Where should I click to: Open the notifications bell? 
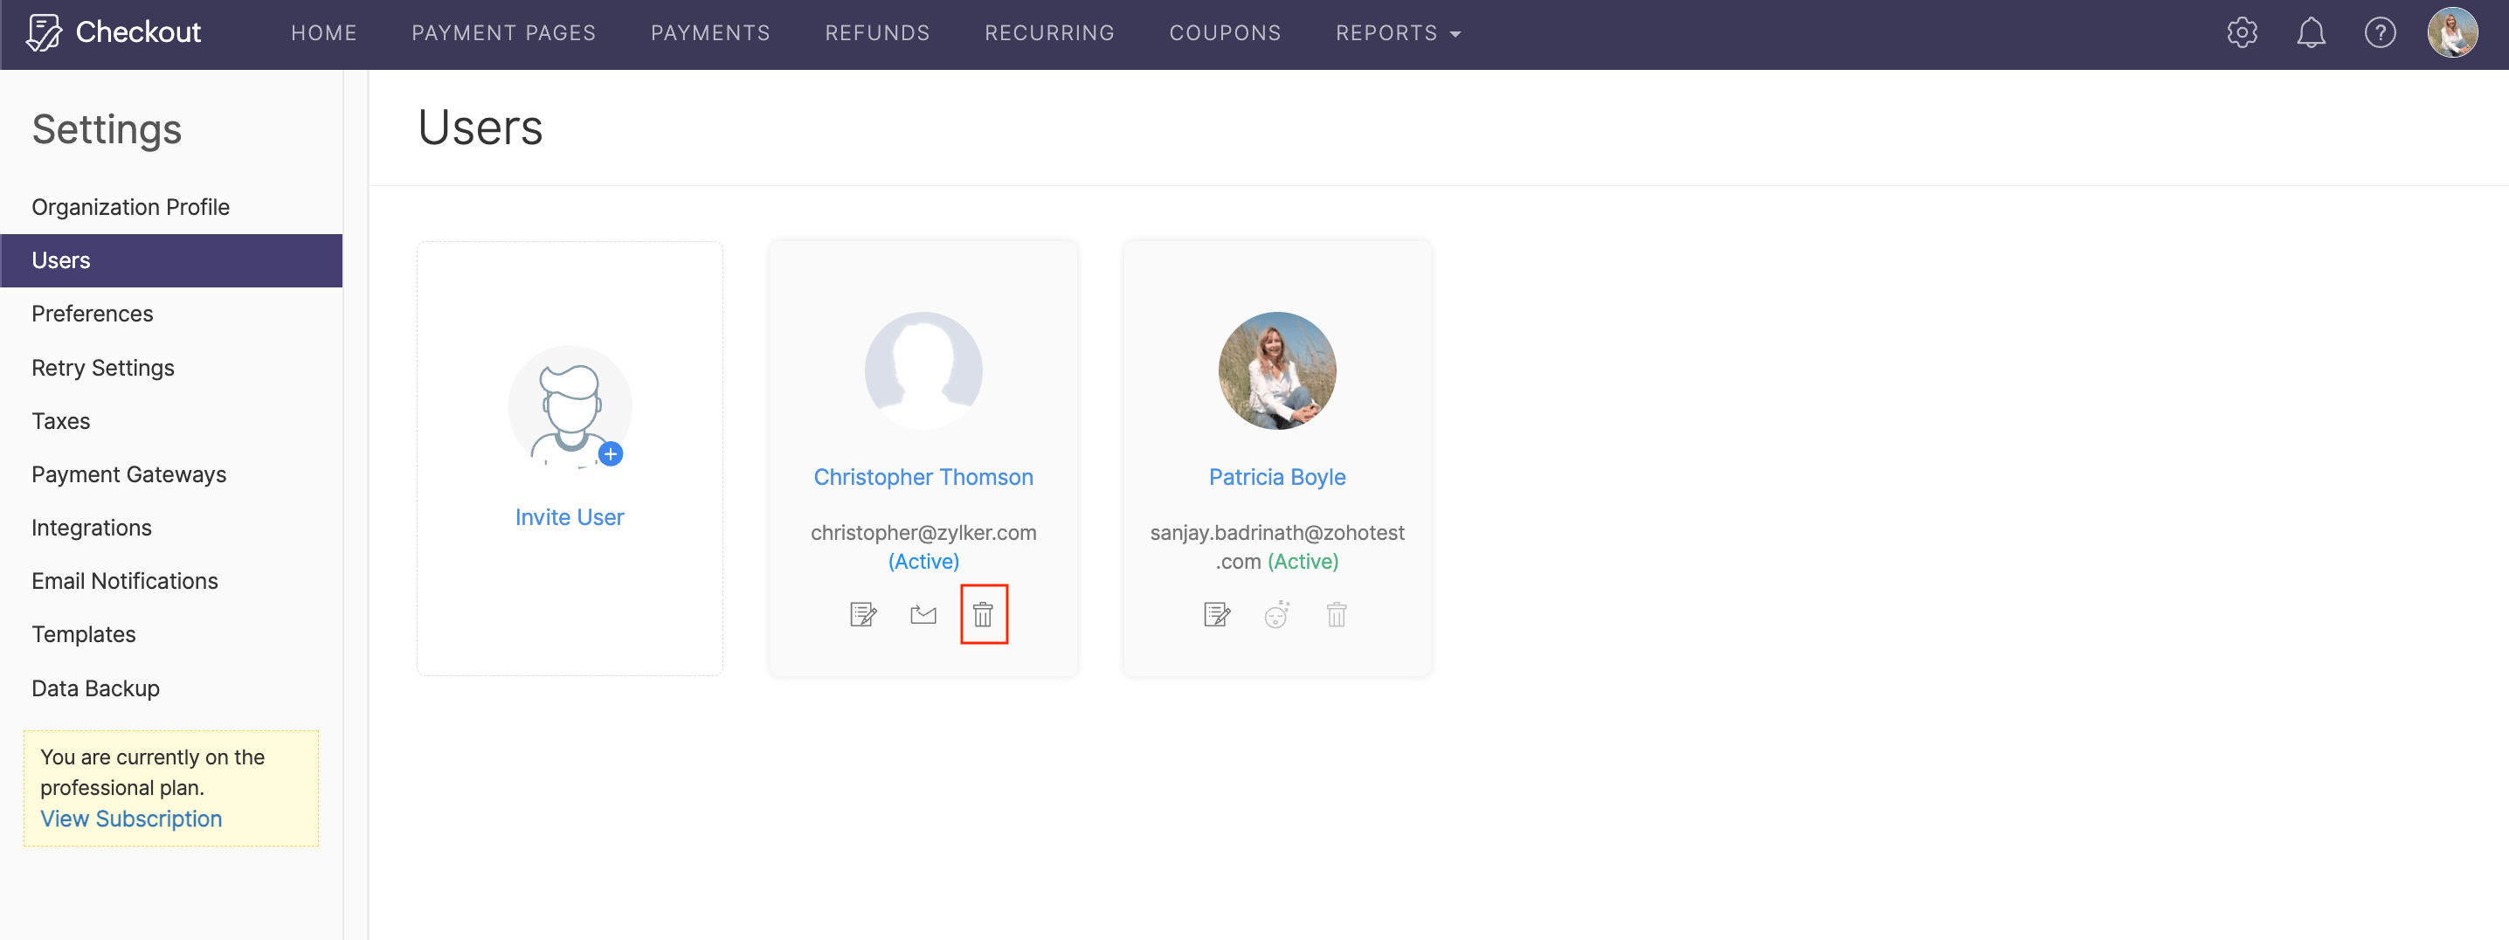[2311, 33]
